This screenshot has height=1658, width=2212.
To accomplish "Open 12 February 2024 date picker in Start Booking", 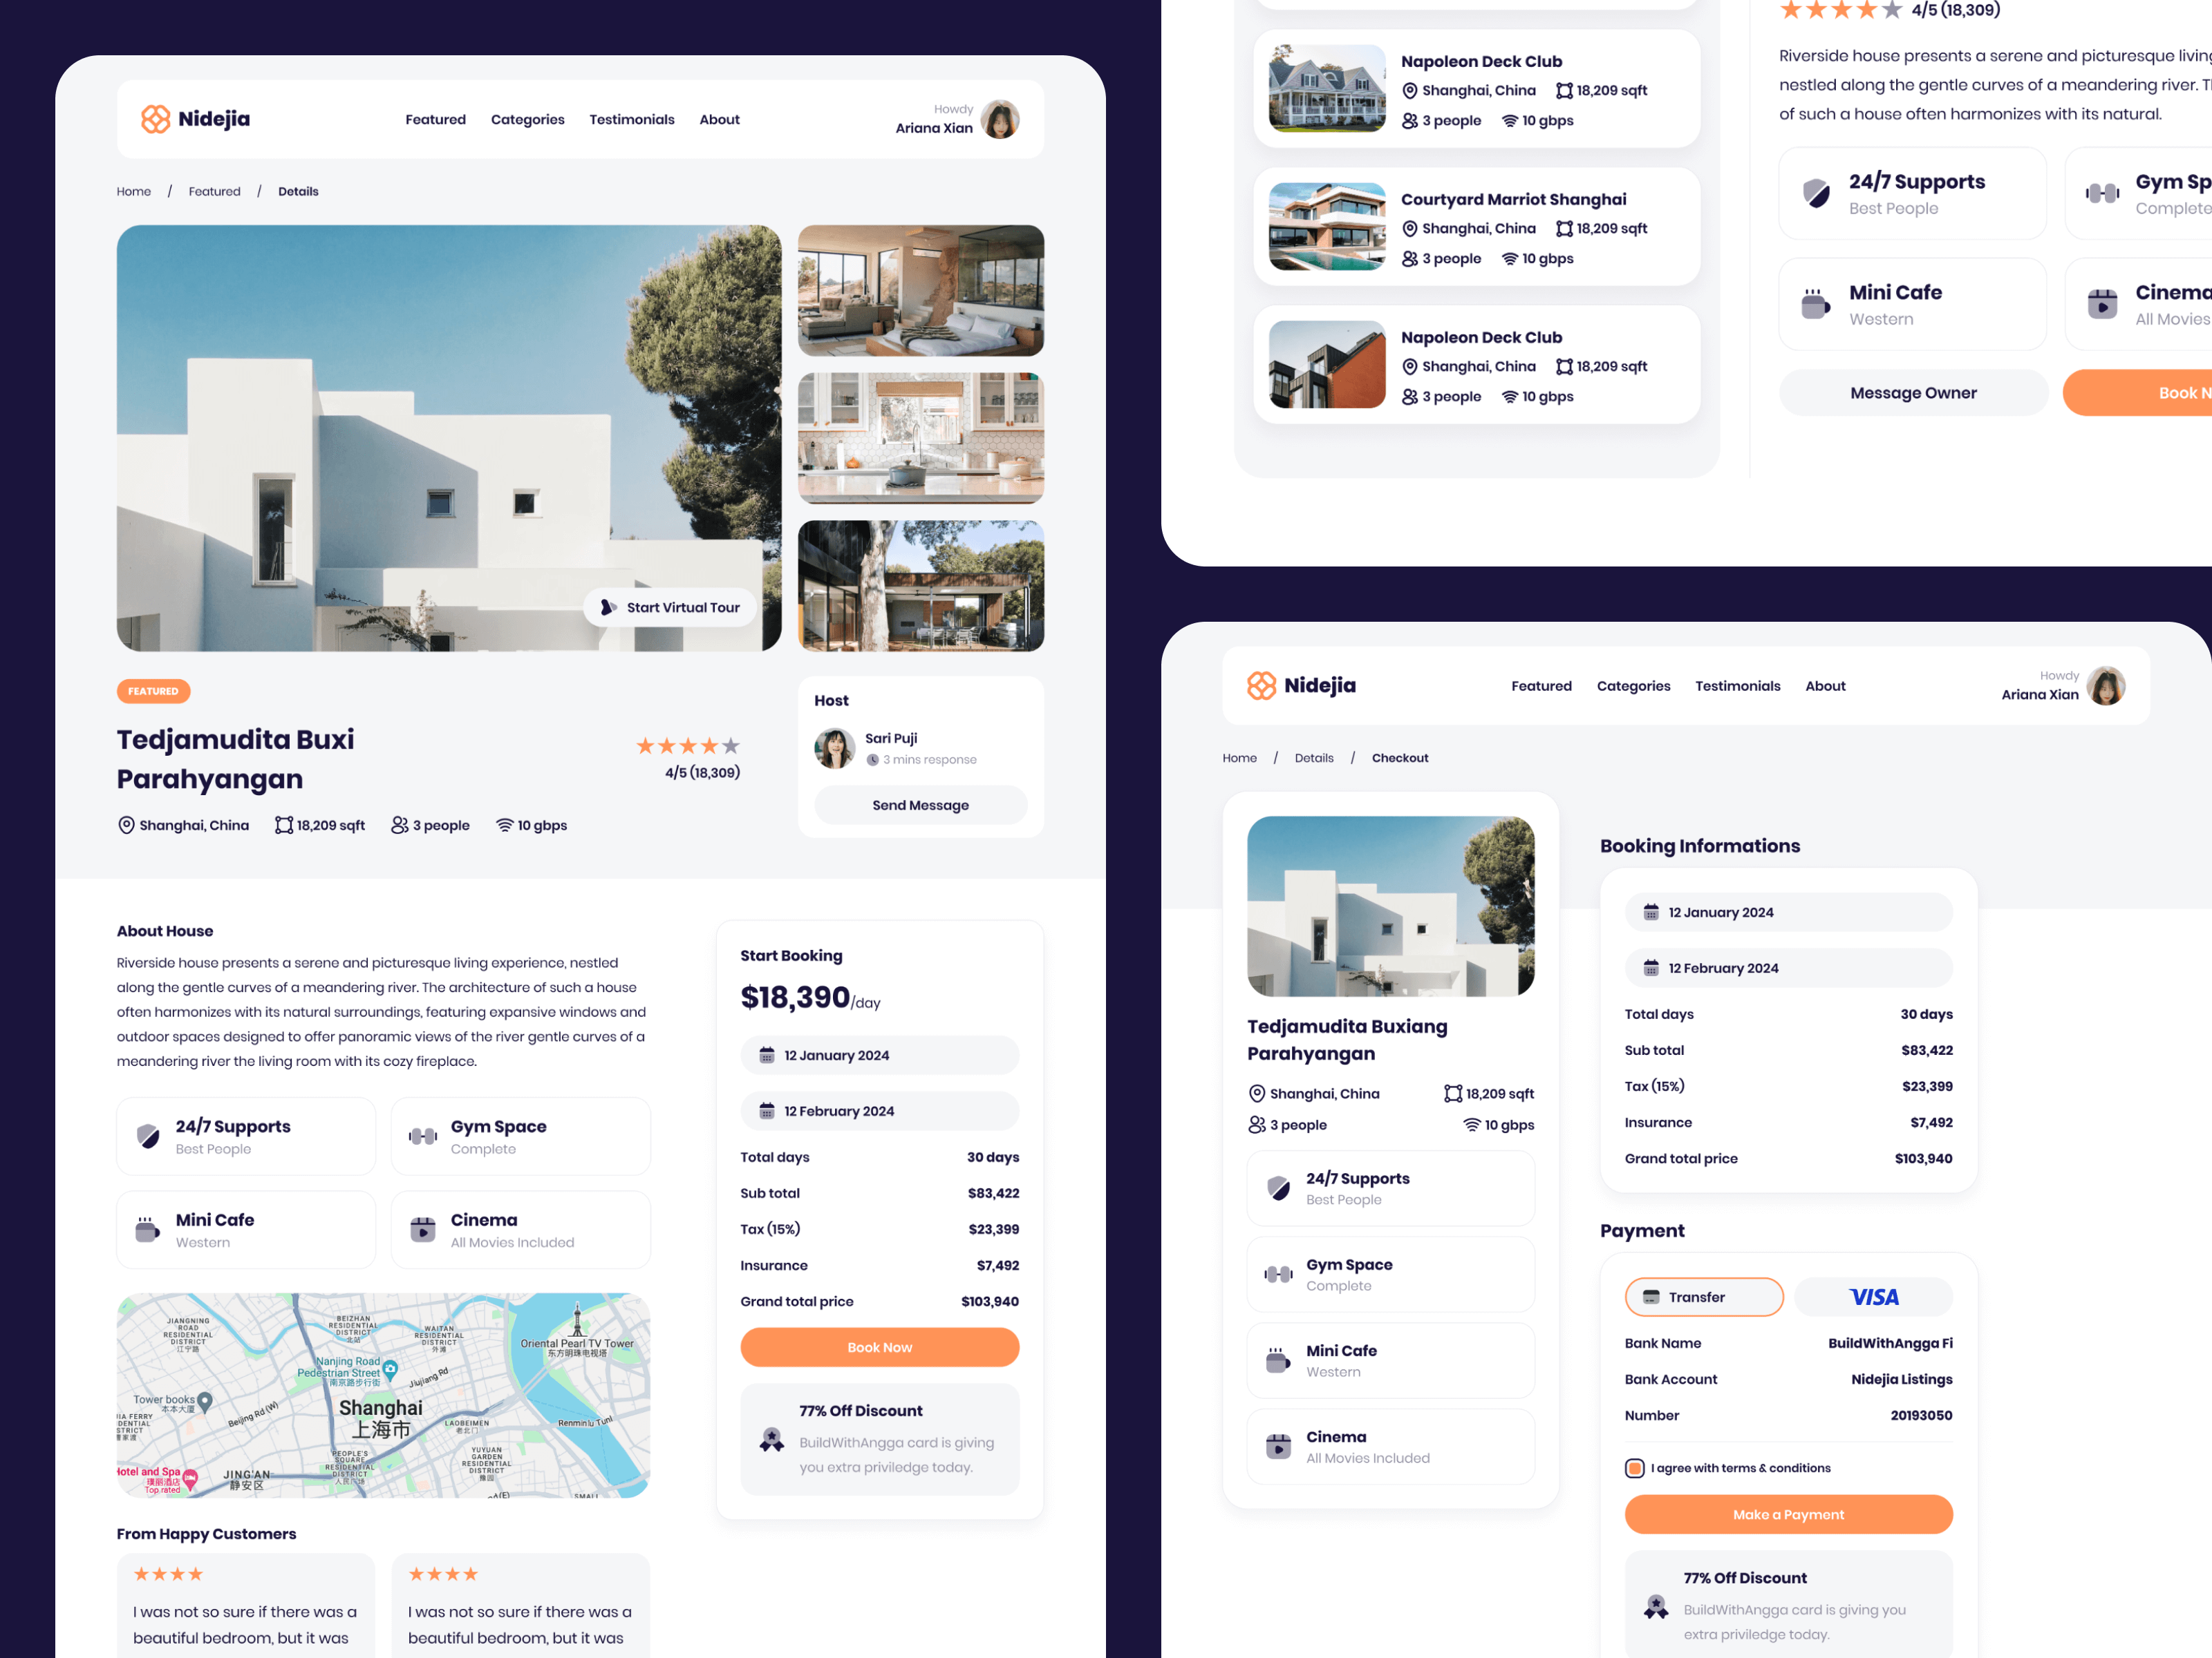I will pyautogui.click(x=880, y=1112).
